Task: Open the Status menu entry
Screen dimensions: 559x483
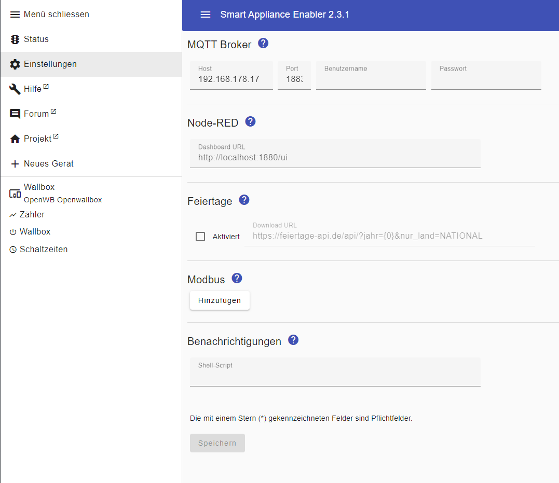Action: tap(91, 39)
